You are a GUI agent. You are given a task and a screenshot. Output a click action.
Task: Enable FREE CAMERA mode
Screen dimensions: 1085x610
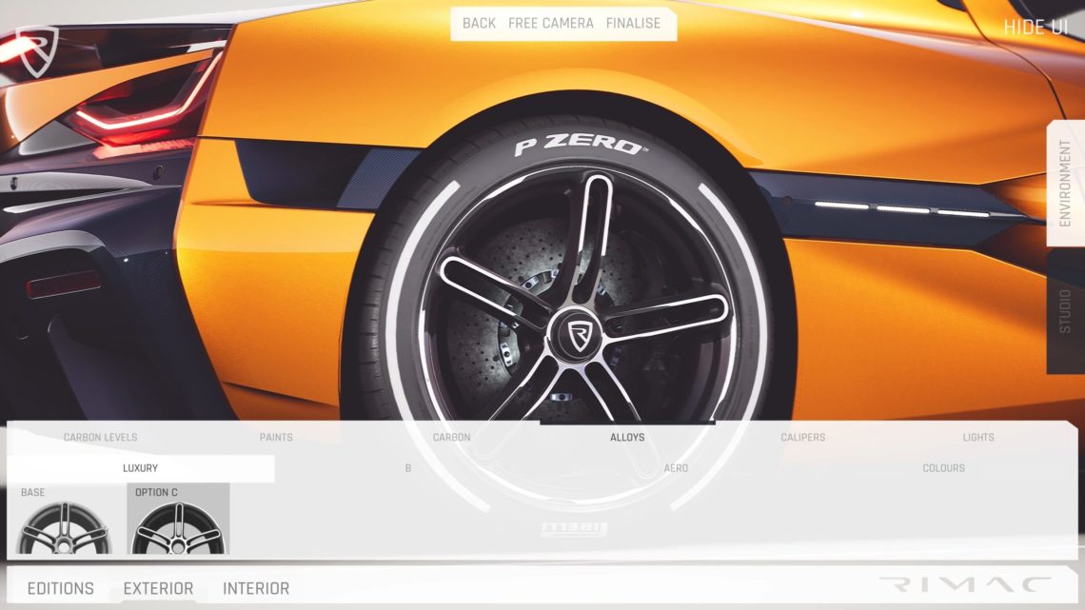click(551, 23)
